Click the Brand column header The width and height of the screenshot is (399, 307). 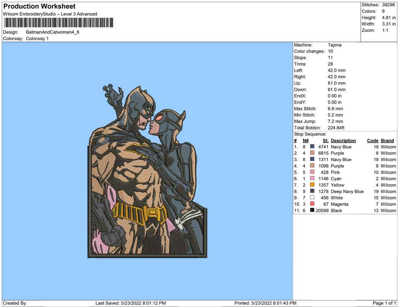(387, 141)
